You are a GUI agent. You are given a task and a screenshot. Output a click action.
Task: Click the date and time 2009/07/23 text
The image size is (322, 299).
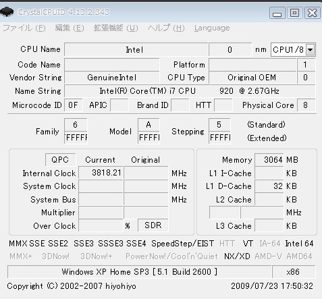272,286
